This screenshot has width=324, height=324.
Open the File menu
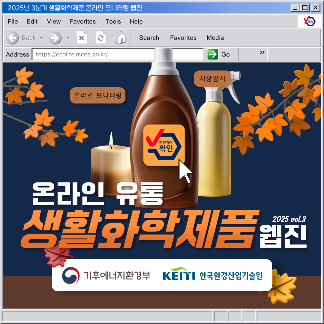coord(13,22)
